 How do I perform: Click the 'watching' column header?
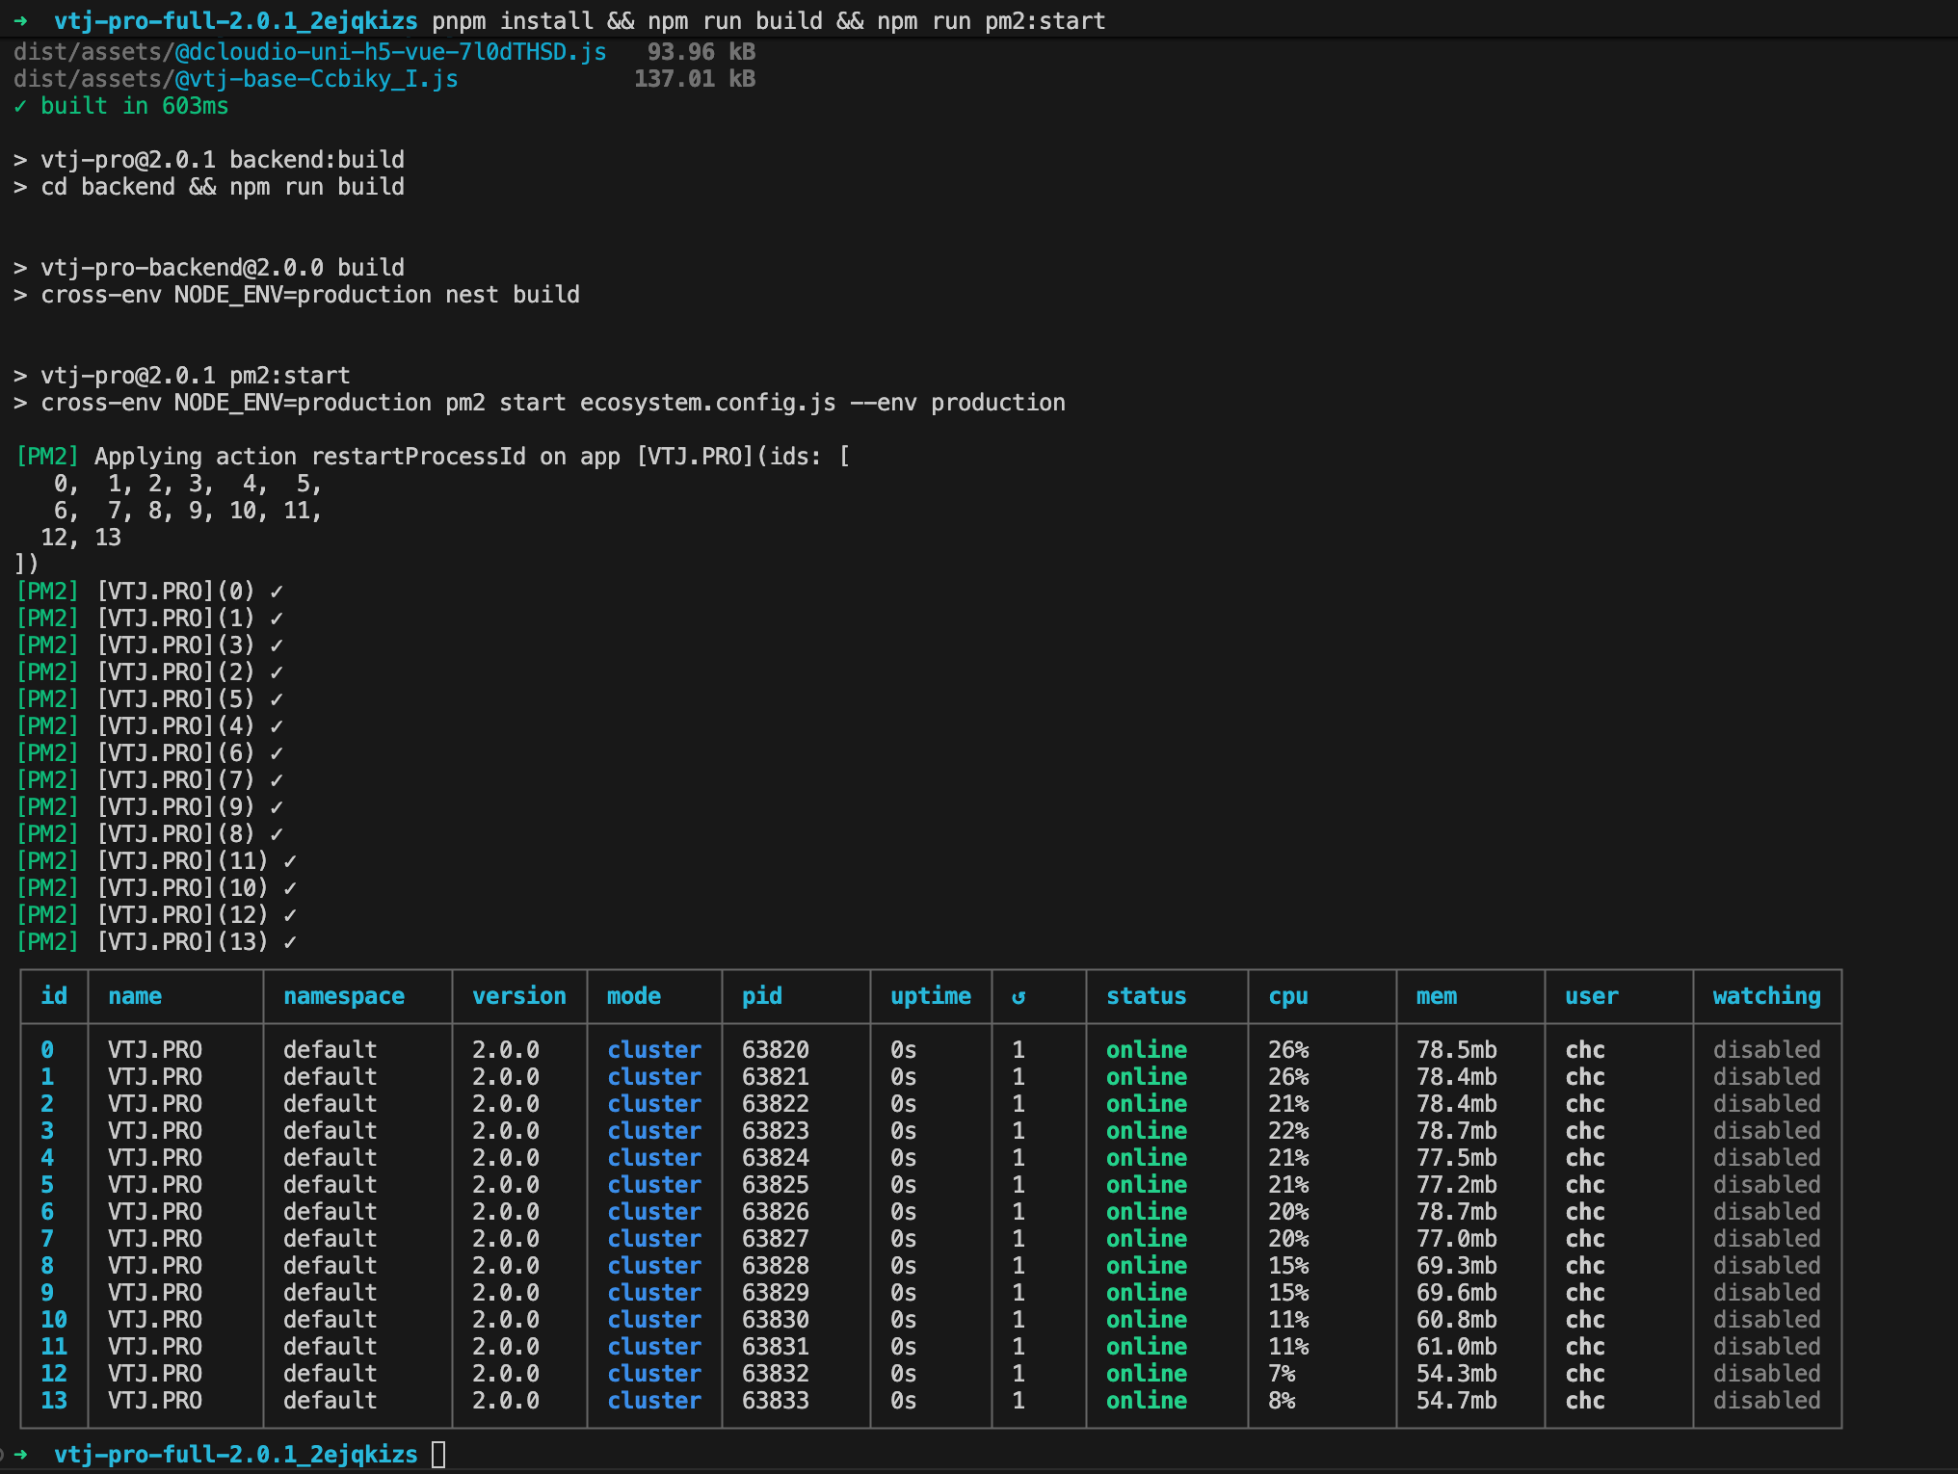pyautogui.click(x=1766, y=996)
